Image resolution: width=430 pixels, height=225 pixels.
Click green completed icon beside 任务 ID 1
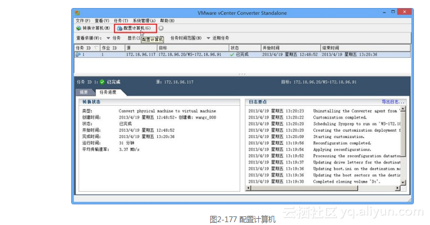coord(102,82)
